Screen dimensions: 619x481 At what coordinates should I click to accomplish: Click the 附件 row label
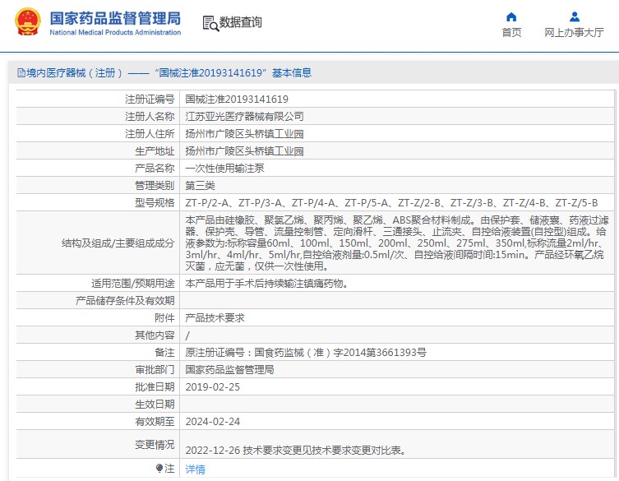tap(164, 318)
